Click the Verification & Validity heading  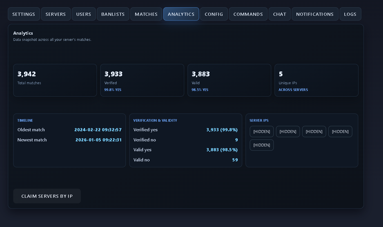tap(155, 121)
